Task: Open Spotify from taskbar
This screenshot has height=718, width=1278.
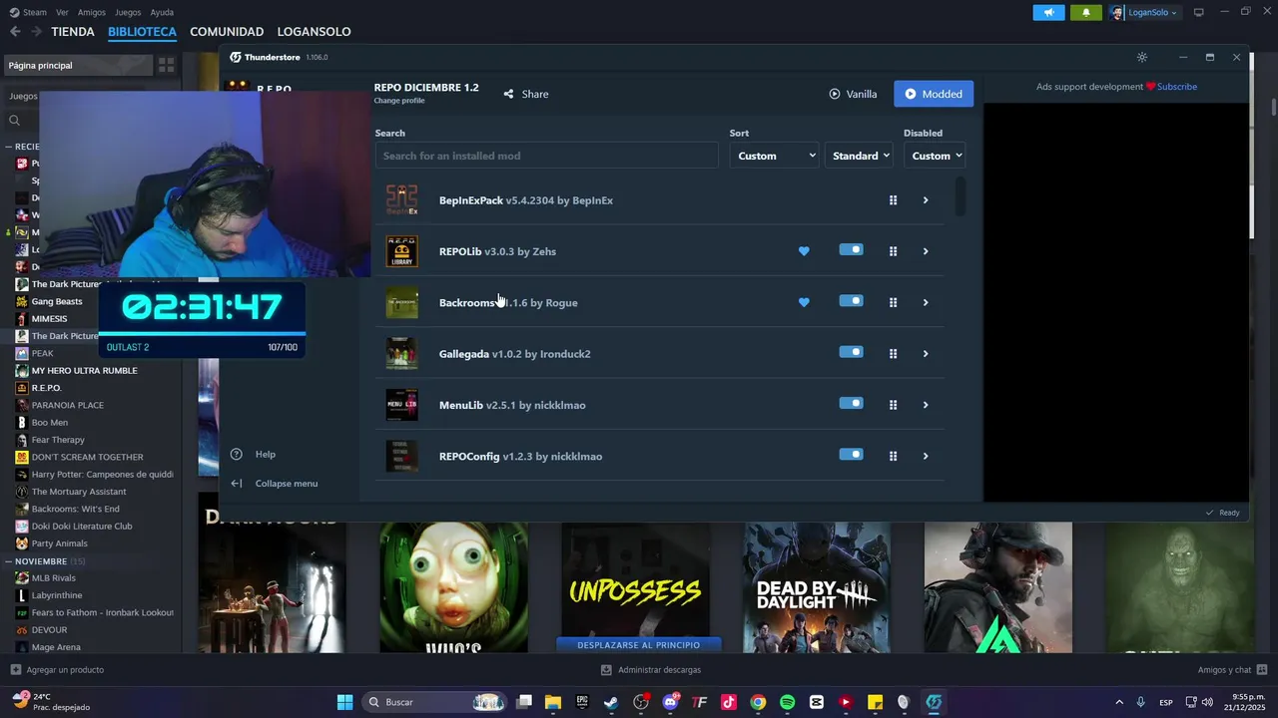Action: [787, 702]
